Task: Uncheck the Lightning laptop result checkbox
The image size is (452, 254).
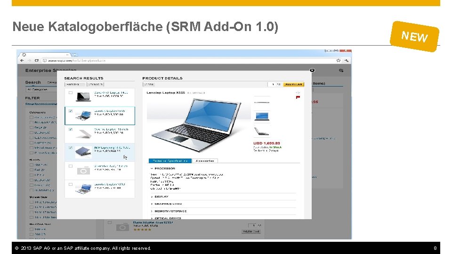Action: (71, 148)
